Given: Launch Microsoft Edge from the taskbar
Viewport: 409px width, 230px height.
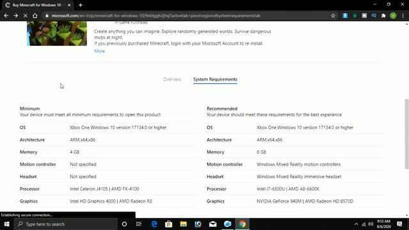Looking at the screenshot, I should [x=154, y=224].
